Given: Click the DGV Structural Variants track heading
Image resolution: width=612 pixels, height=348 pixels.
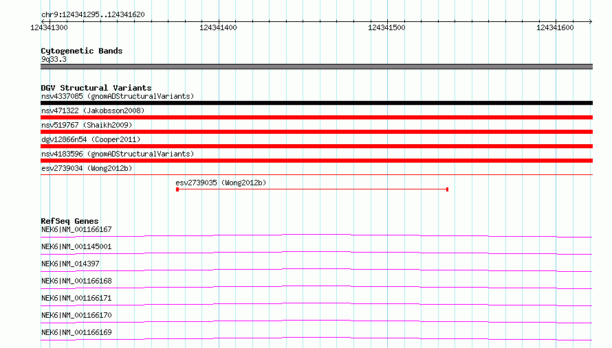Looking at the screenshot, I should click(x=96, y=88).
